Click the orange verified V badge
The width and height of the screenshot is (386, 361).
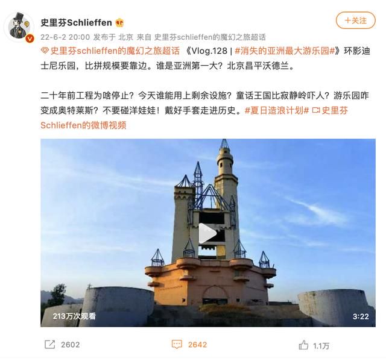tap(30, 39)
